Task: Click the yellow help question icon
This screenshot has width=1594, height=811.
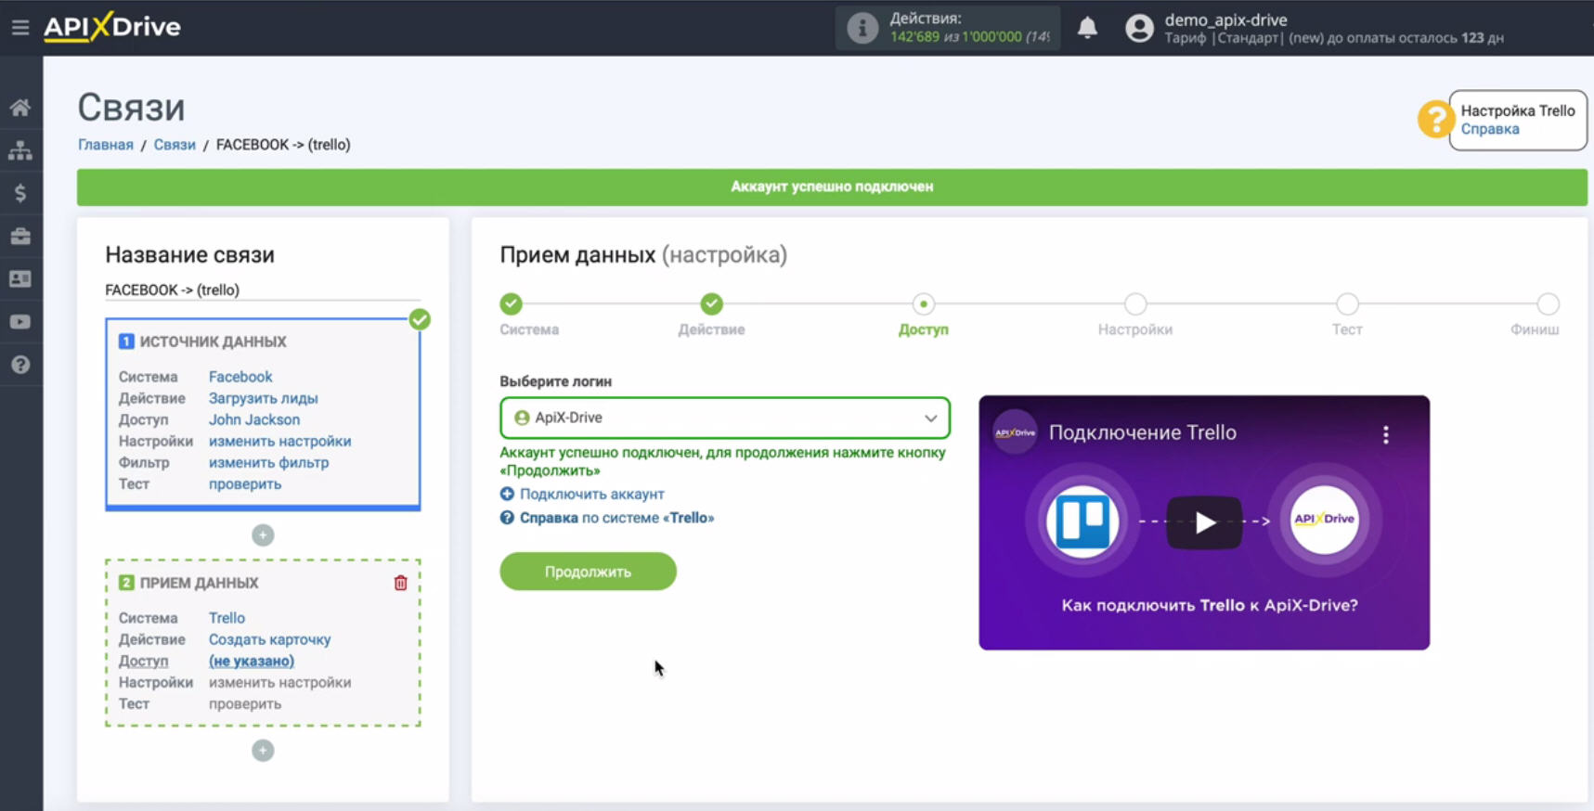Action: click(1434, 120)
